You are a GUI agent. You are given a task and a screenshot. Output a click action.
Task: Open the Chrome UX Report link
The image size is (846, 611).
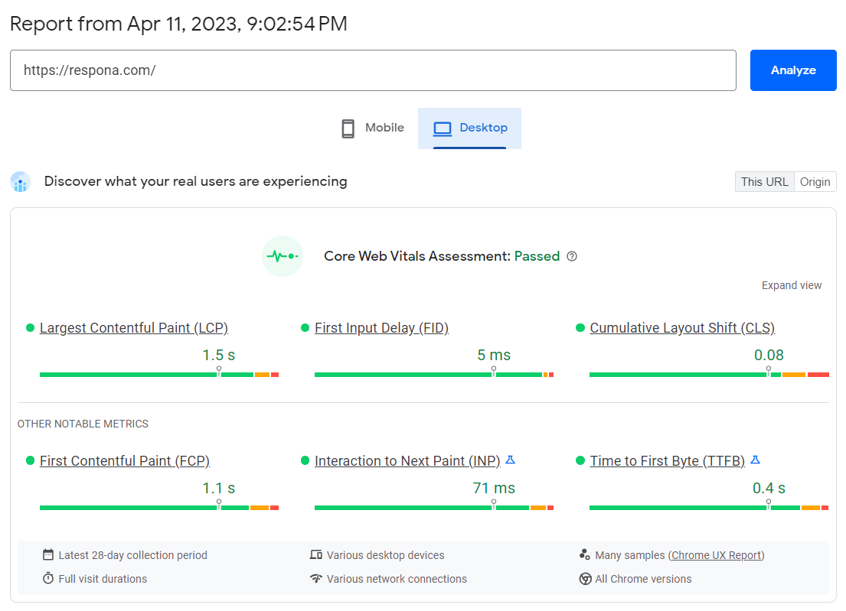716,554
